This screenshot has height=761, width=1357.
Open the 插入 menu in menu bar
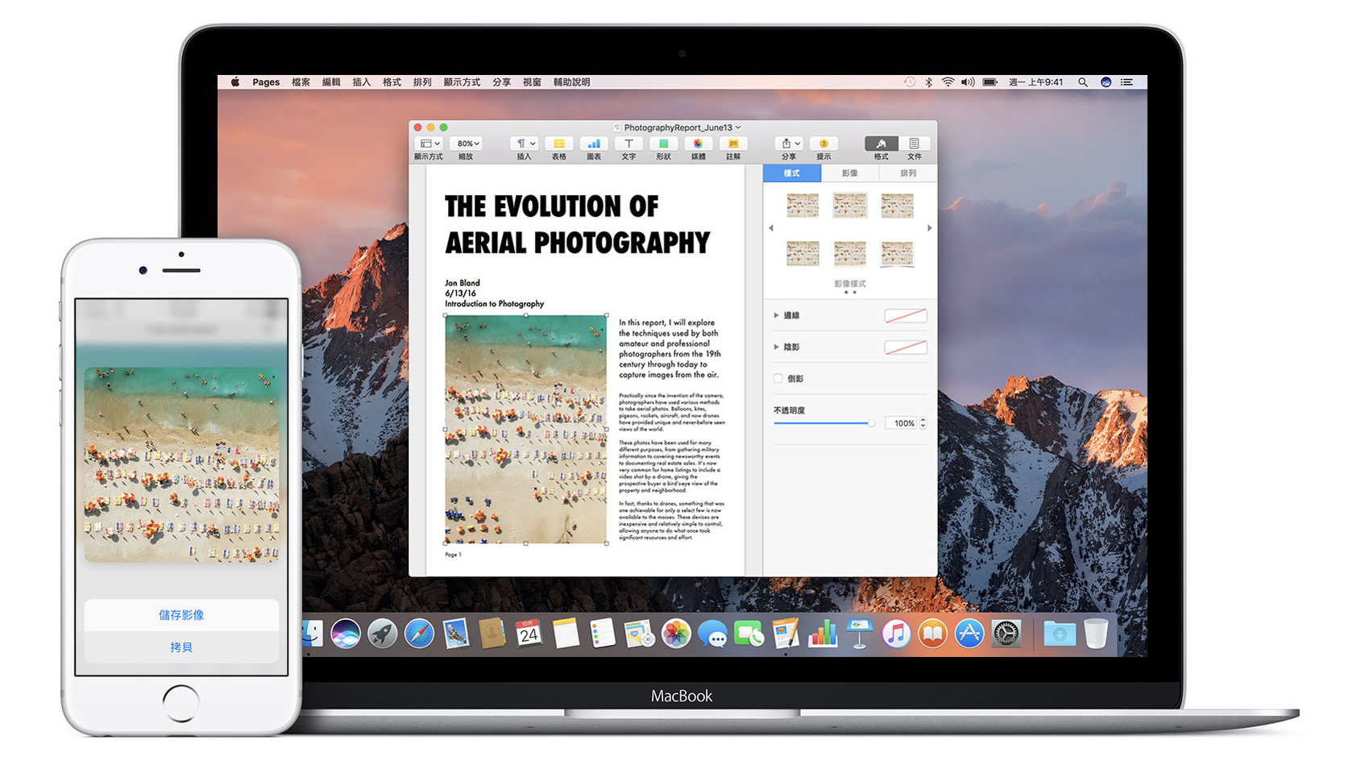(361, 82)
